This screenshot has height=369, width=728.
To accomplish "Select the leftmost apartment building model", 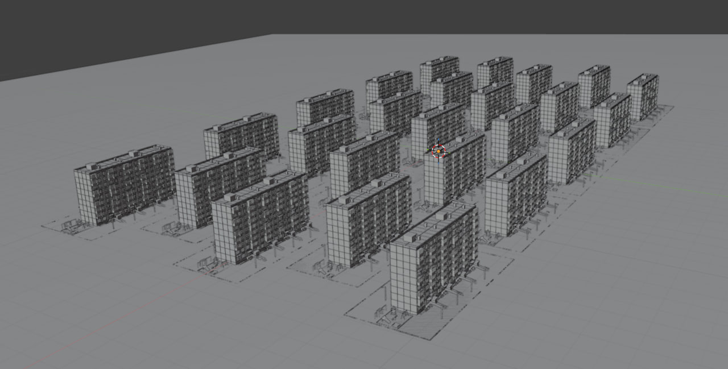I will (125, 185).
